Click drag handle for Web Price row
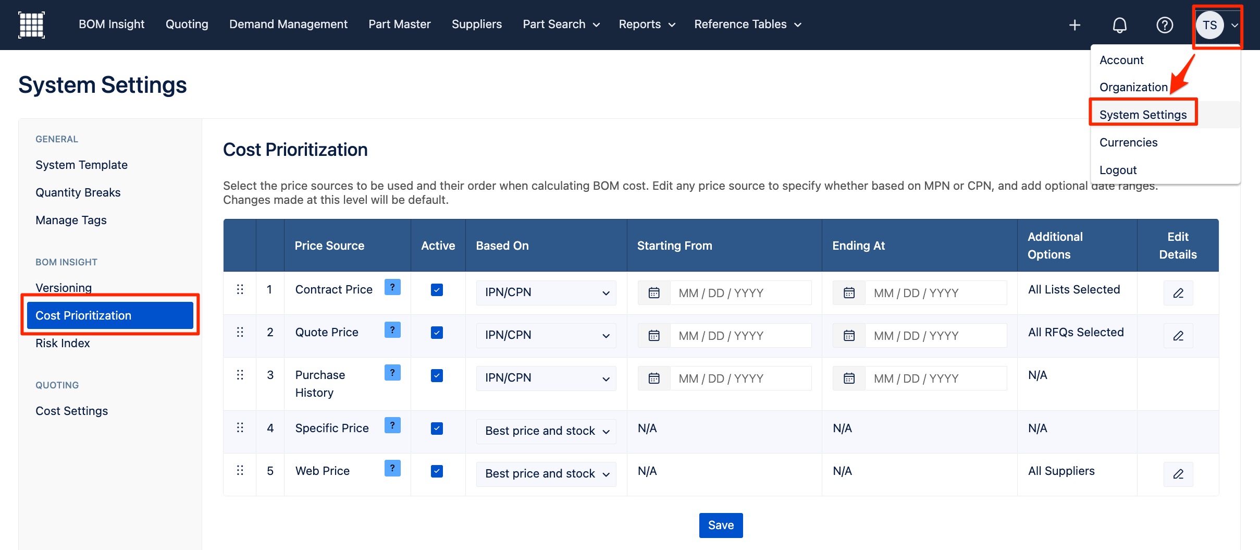1260x550 pixels. 240,471
